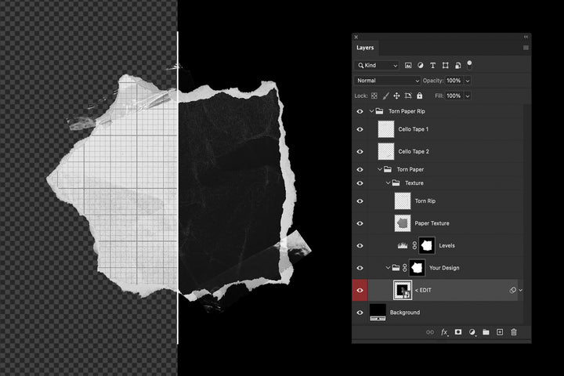Select the 'Paper Texture' layer name
This screenshot has width=564, height=376.
[432, 223]
